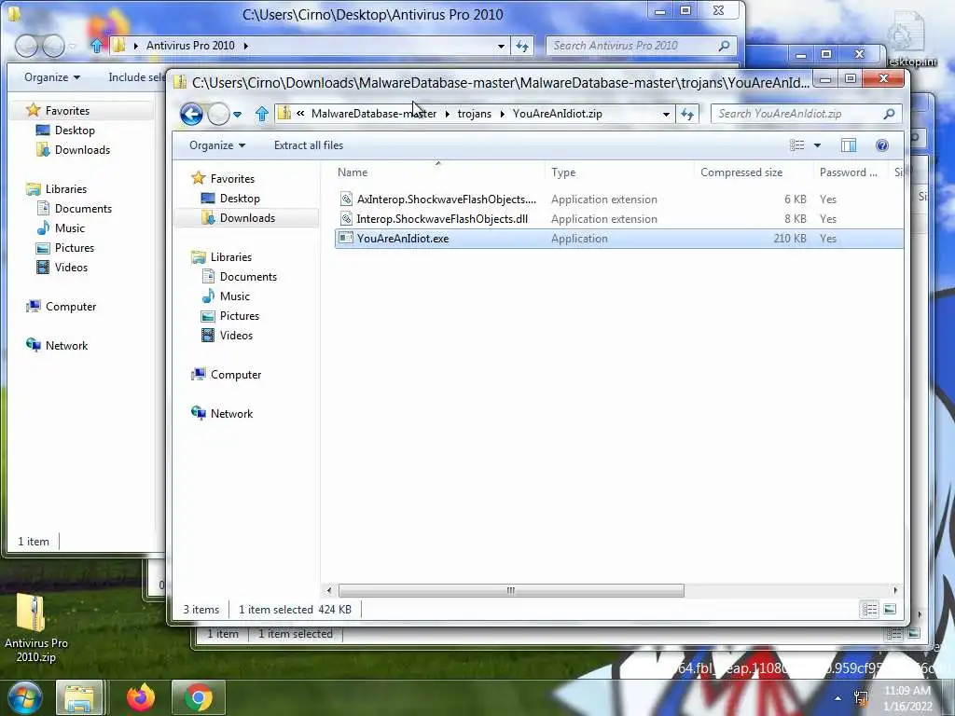Click Antivirus Pro 2010.zip desktop icon
Viewport: 955px width, 716px height.
(35, 628)
